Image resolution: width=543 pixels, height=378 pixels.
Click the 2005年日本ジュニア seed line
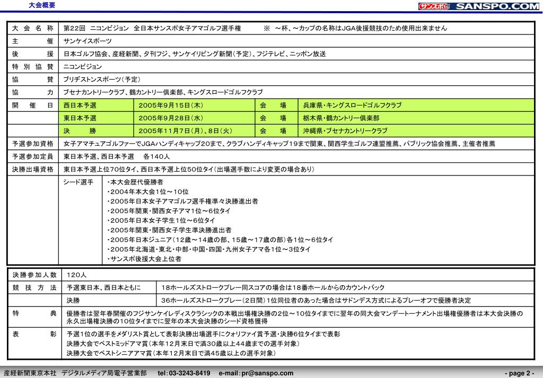click(x=220, y=240)
